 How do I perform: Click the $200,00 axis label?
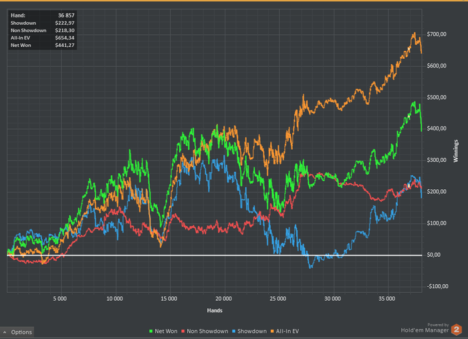coord(437,192)
